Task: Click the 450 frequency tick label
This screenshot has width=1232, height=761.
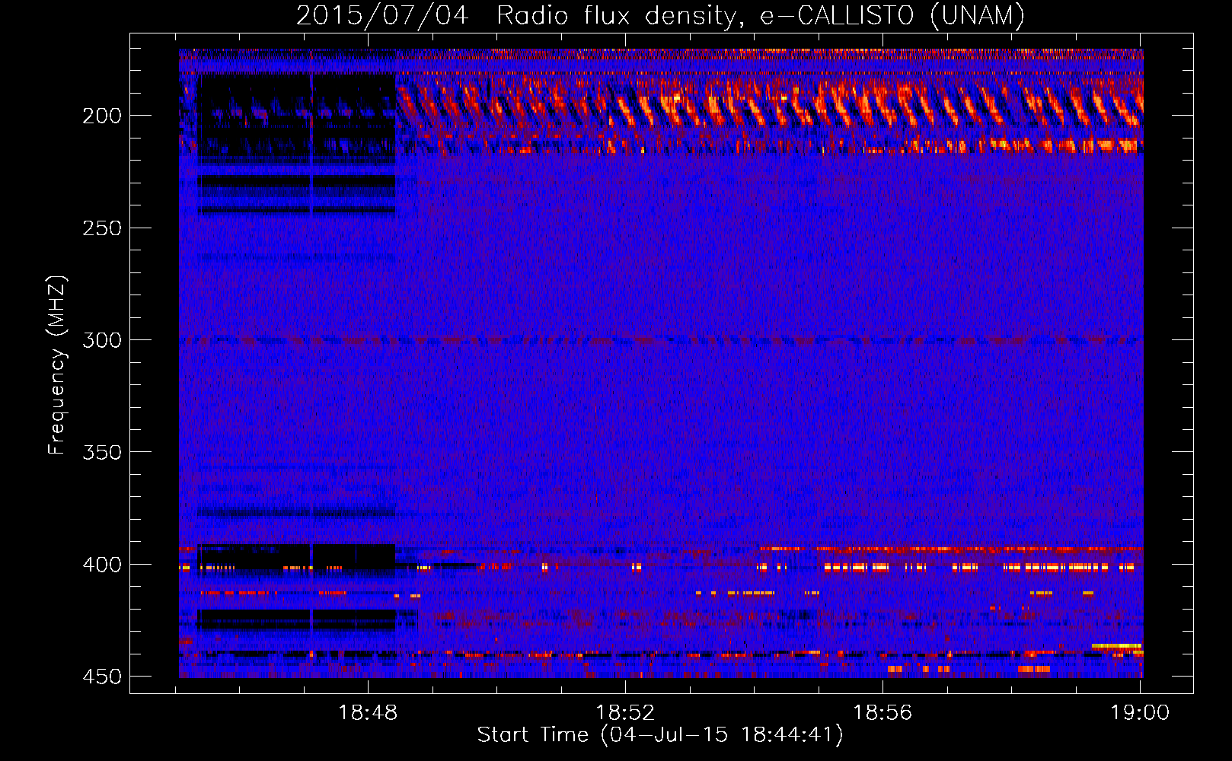Action: [102, 677]
